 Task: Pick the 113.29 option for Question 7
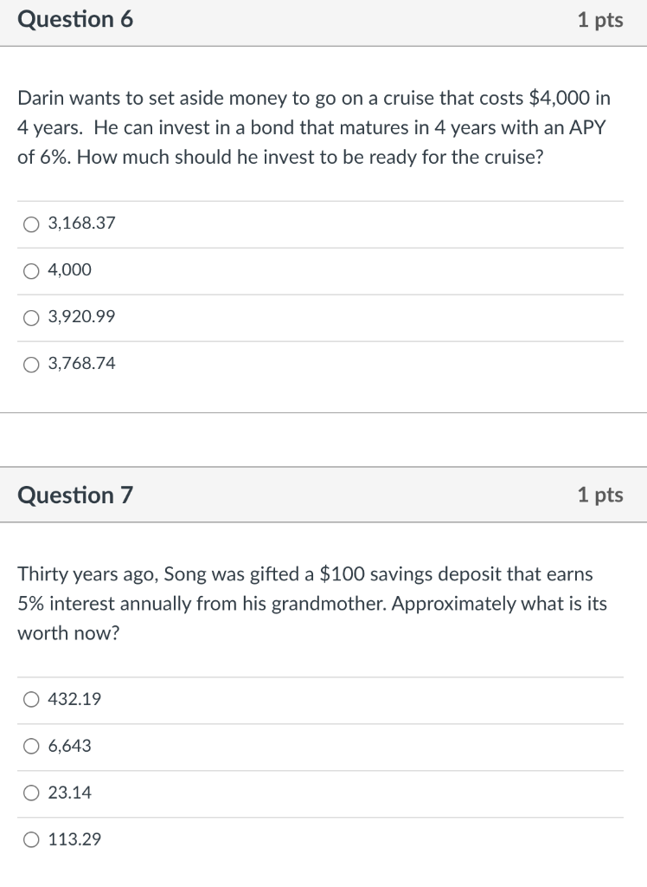pos(30,839)
